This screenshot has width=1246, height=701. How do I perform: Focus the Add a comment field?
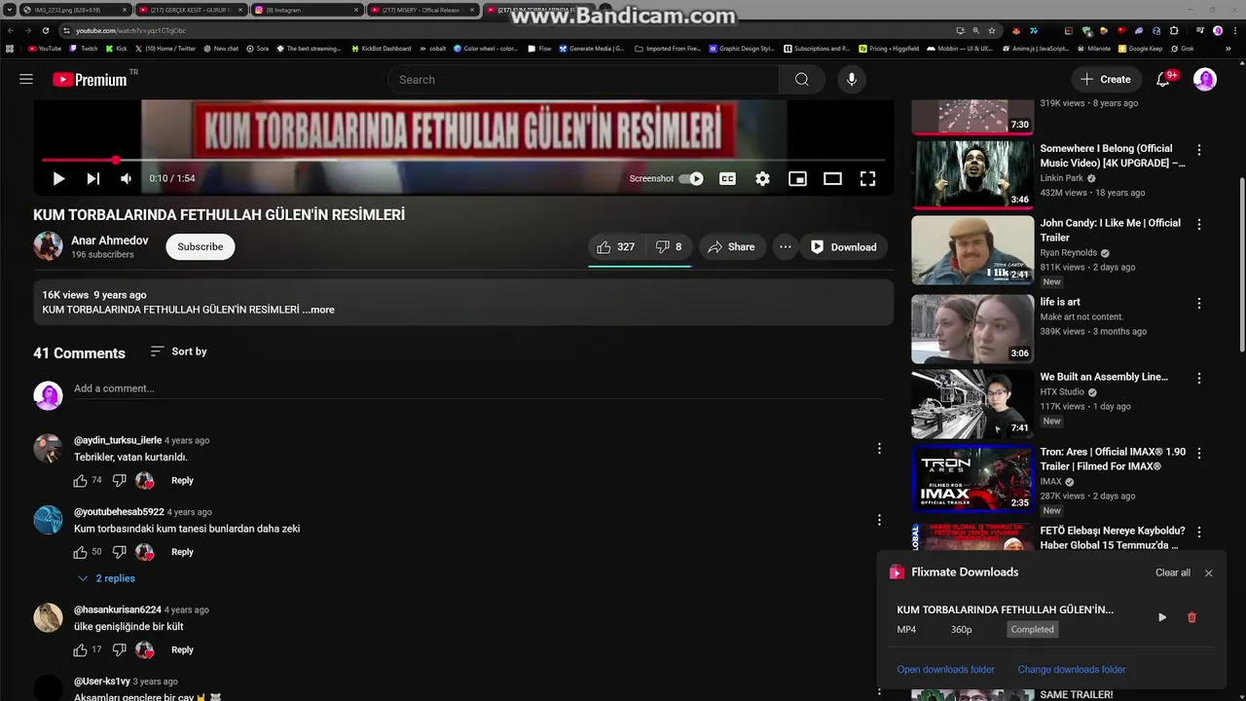pyautogui.click(x=477, y=388)
